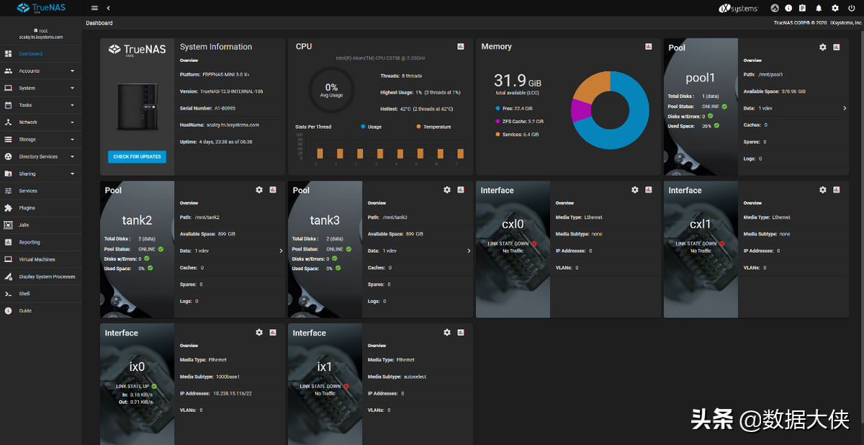Expand the Sharing sidebar arrow
Image resolution: width=864 pixels, height=445 pixels.
pos(72,174)
